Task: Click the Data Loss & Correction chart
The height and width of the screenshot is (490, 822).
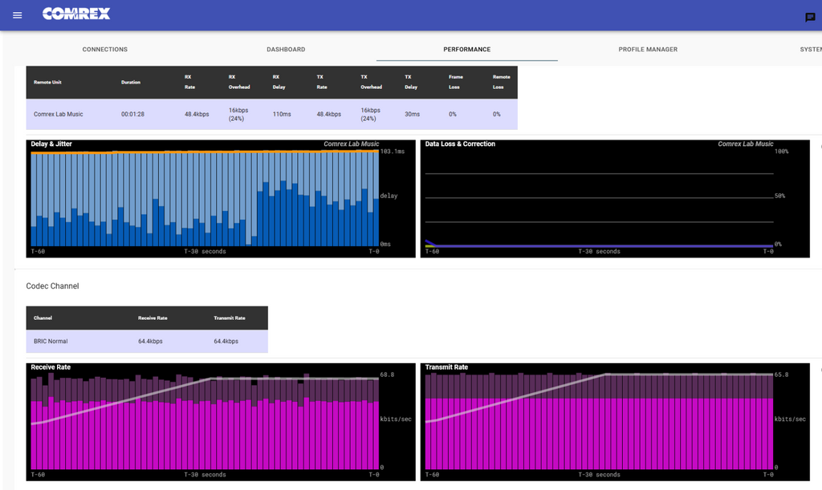Action: (x=598, y=199)
